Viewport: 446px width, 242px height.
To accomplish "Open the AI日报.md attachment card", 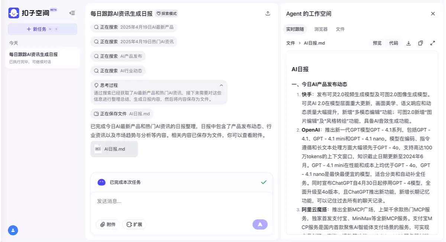I will pyautogui.click(x=114, y=149).
